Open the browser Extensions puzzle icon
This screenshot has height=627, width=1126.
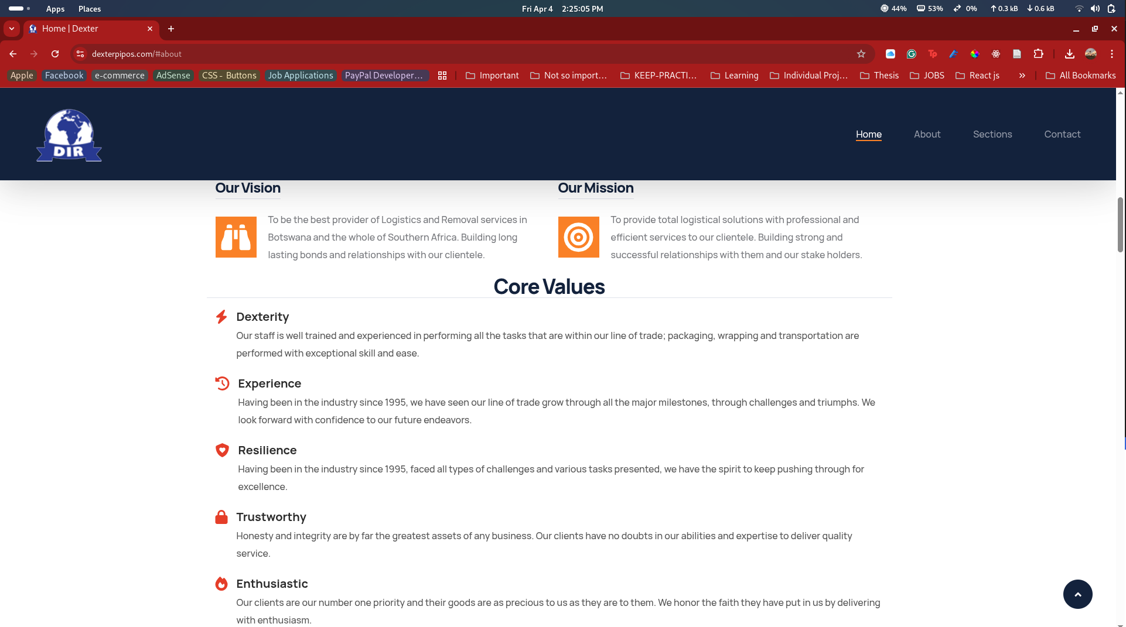(1038, 54)
